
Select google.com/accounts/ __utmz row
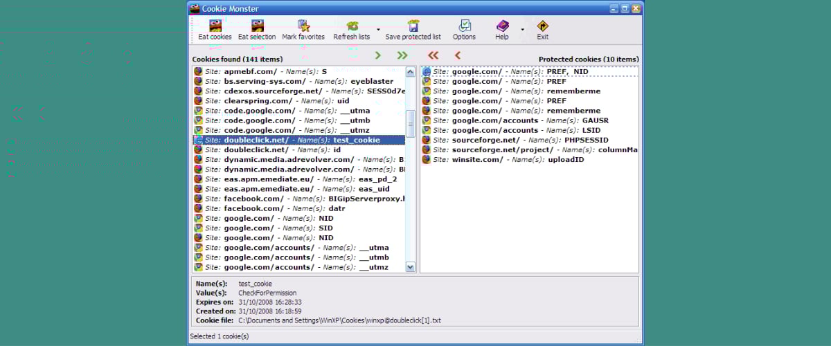[x=298, y=267]
